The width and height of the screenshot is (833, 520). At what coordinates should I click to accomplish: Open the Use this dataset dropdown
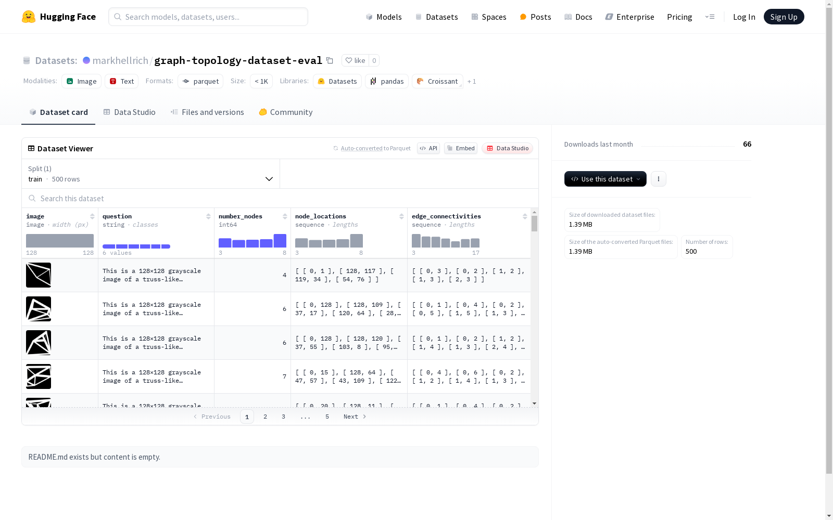click(605, 179)
